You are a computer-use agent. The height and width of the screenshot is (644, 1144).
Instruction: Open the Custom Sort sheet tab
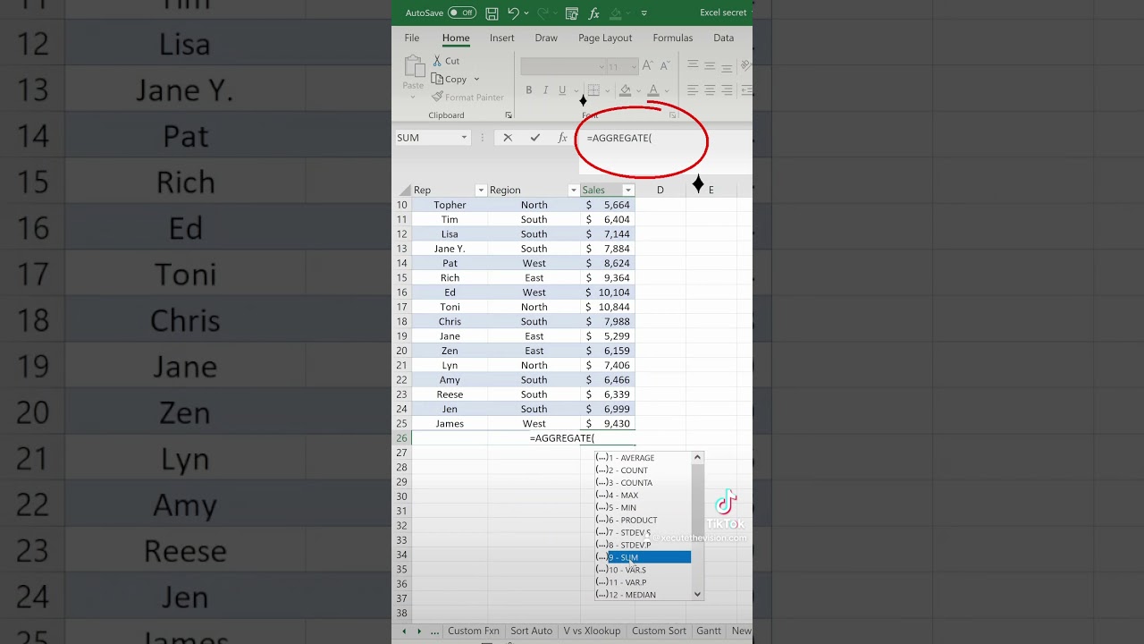coord(660,631)
